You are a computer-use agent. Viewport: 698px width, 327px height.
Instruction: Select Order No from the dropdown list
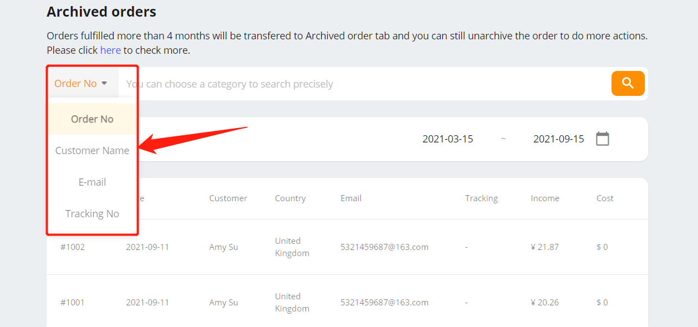coord(92,119)
